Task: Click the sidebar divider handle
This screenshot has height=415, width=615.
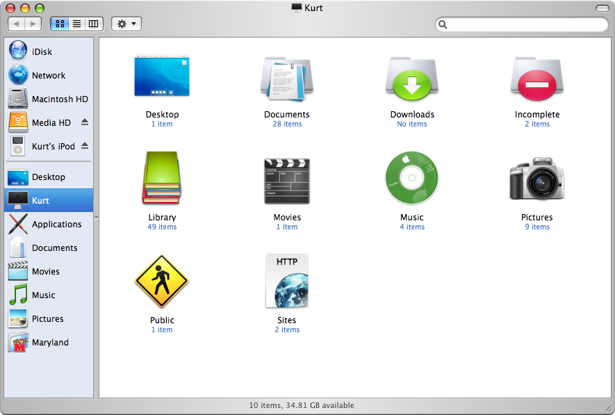Action: pyautogui.click(x=96, y=218)
